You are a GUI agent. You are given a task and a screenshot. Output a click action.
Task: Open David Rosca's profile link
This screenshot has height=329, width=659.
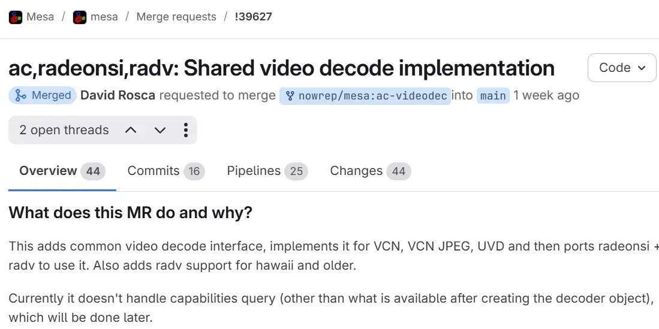pos(118,95)
